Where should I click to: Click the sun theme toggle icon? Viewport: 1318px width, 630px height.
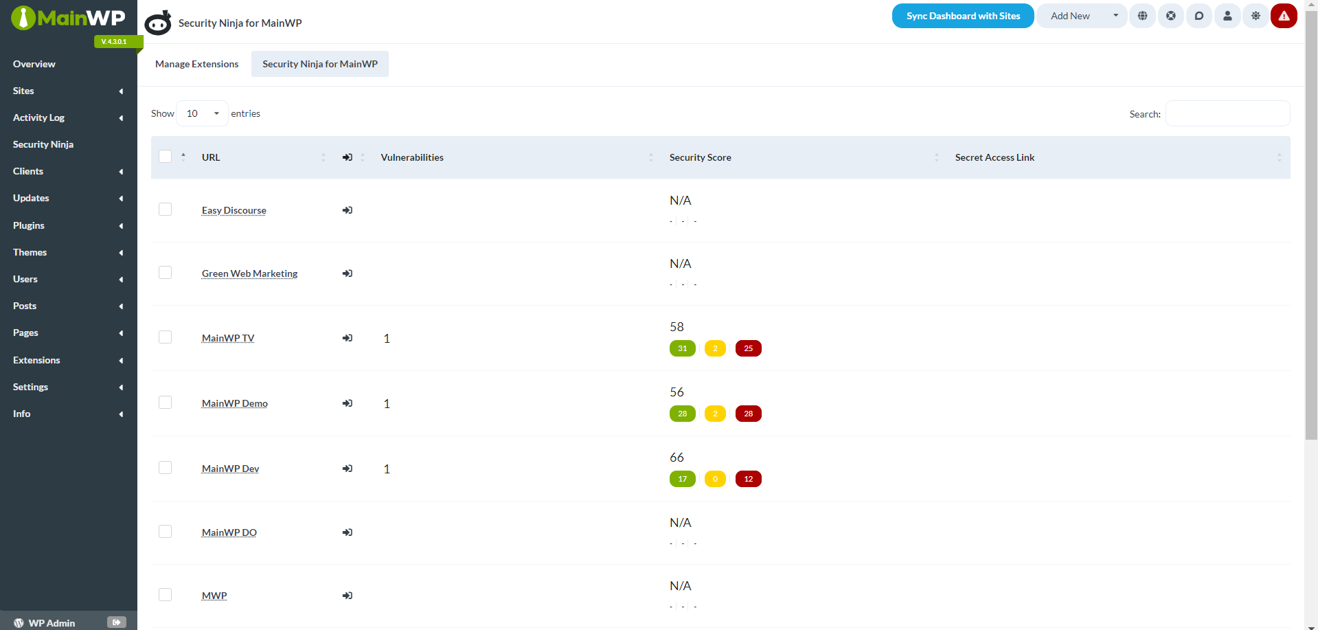1255,16
